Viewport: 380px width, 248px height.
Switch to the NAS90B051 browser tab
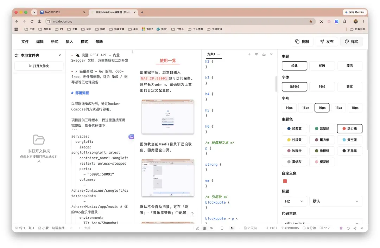coord(63,12)
